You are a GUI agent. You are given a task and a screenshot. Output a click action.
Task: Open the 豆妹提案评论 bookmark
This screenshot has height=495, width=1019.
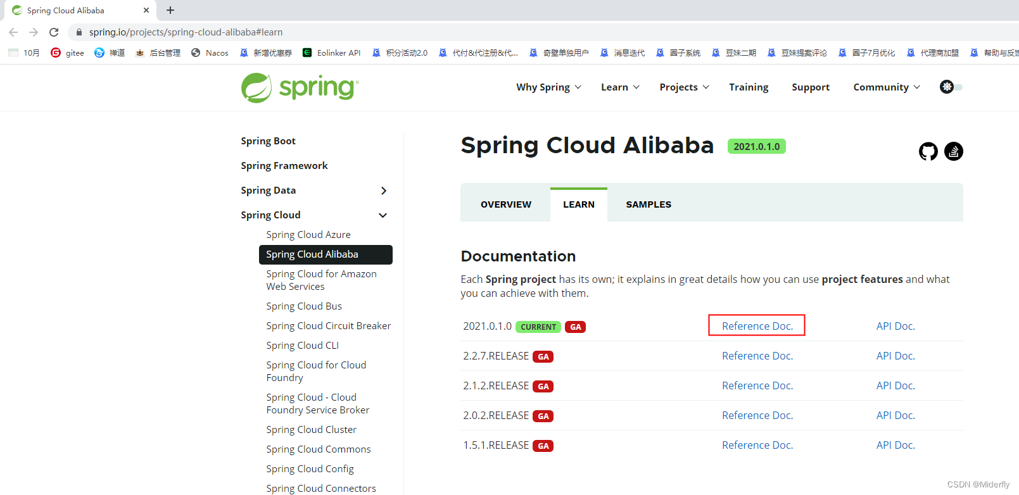click(797, 53)
